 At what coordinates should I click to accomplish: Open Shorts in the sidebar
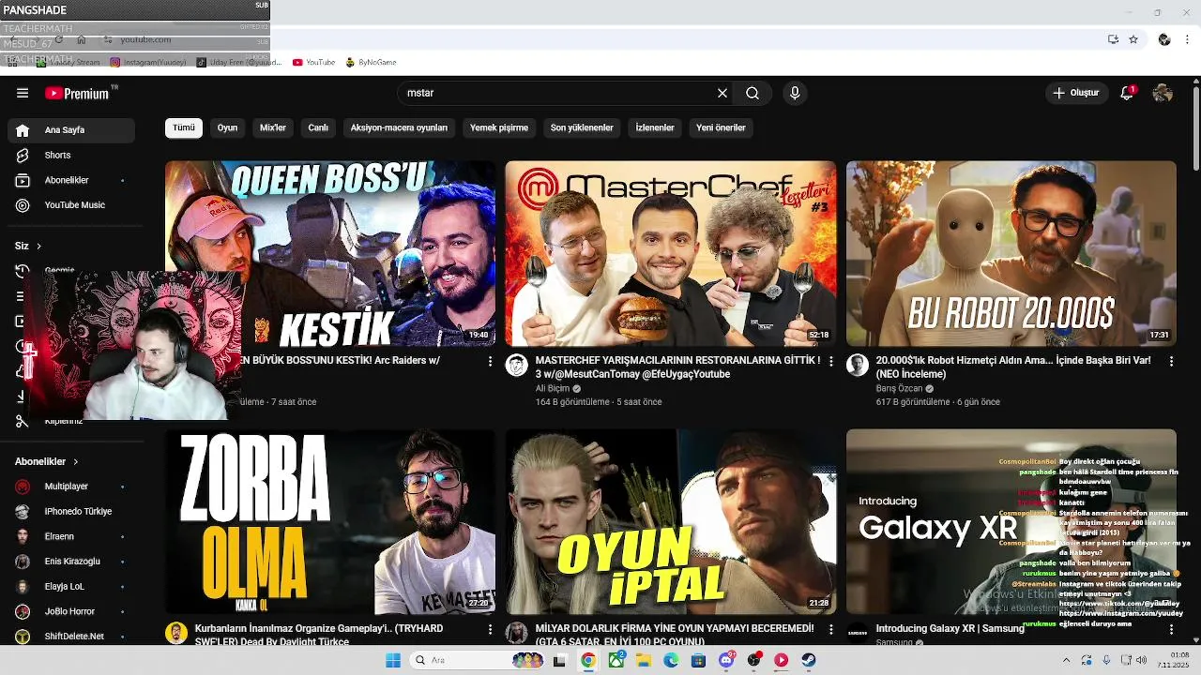click(x=71, y=155)
